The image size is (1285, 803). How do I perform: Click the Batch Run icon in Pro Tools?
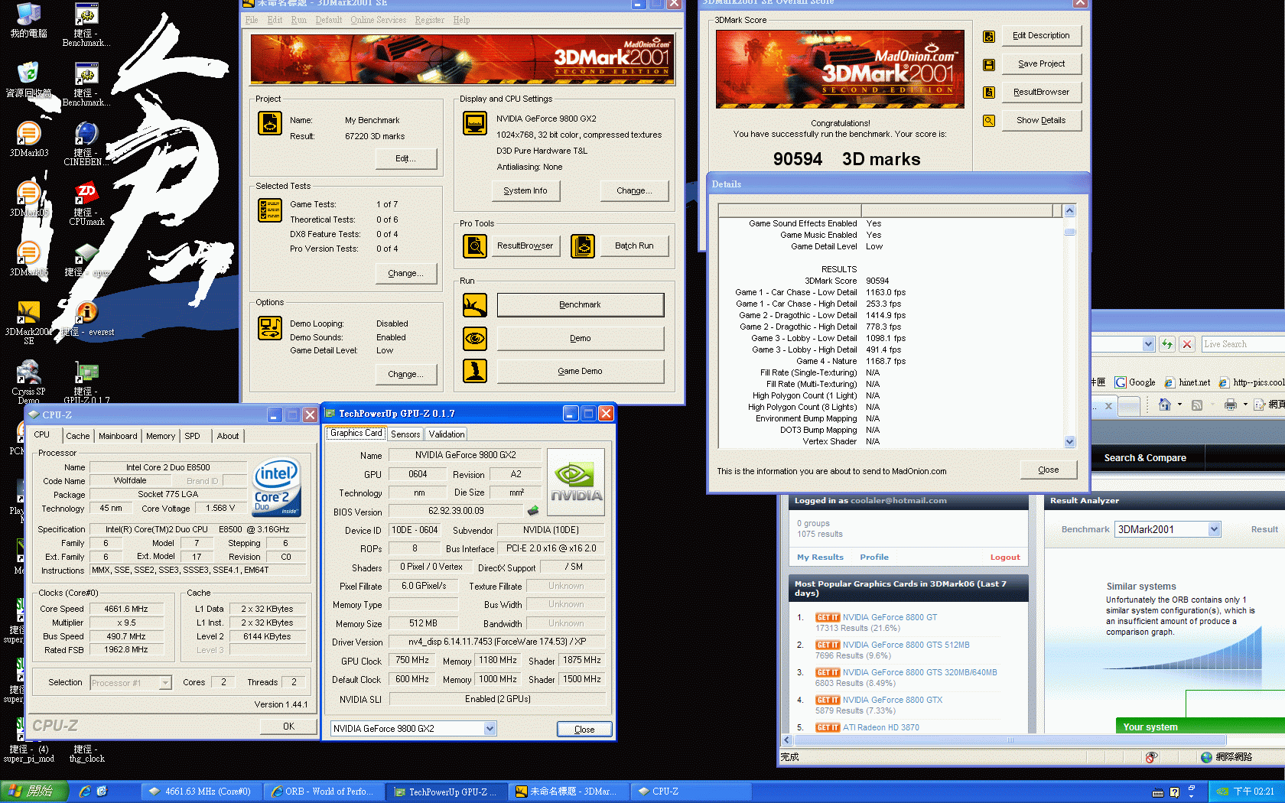pyautogui.click(x=583, y=246)
